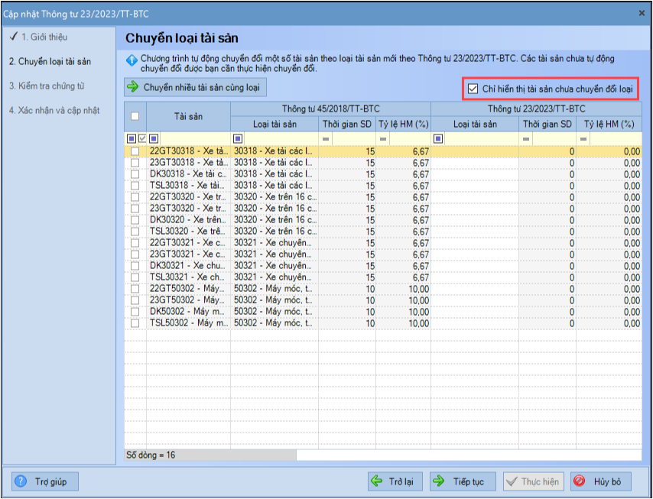Tick the checkbox for row 23GT30318

135,163
